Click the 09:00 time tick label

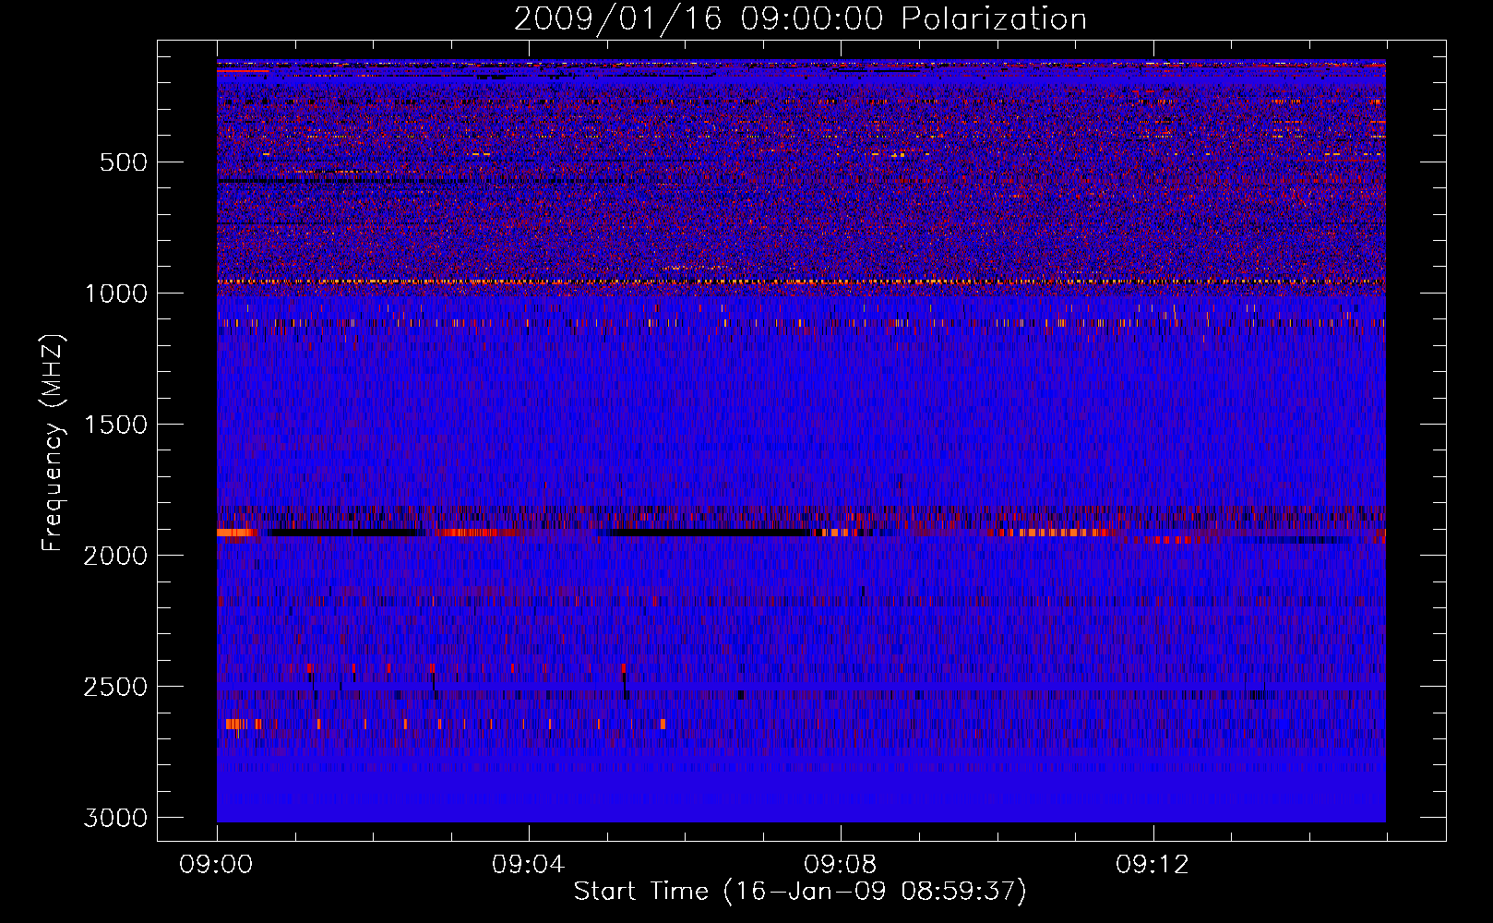tap(217, 865)
